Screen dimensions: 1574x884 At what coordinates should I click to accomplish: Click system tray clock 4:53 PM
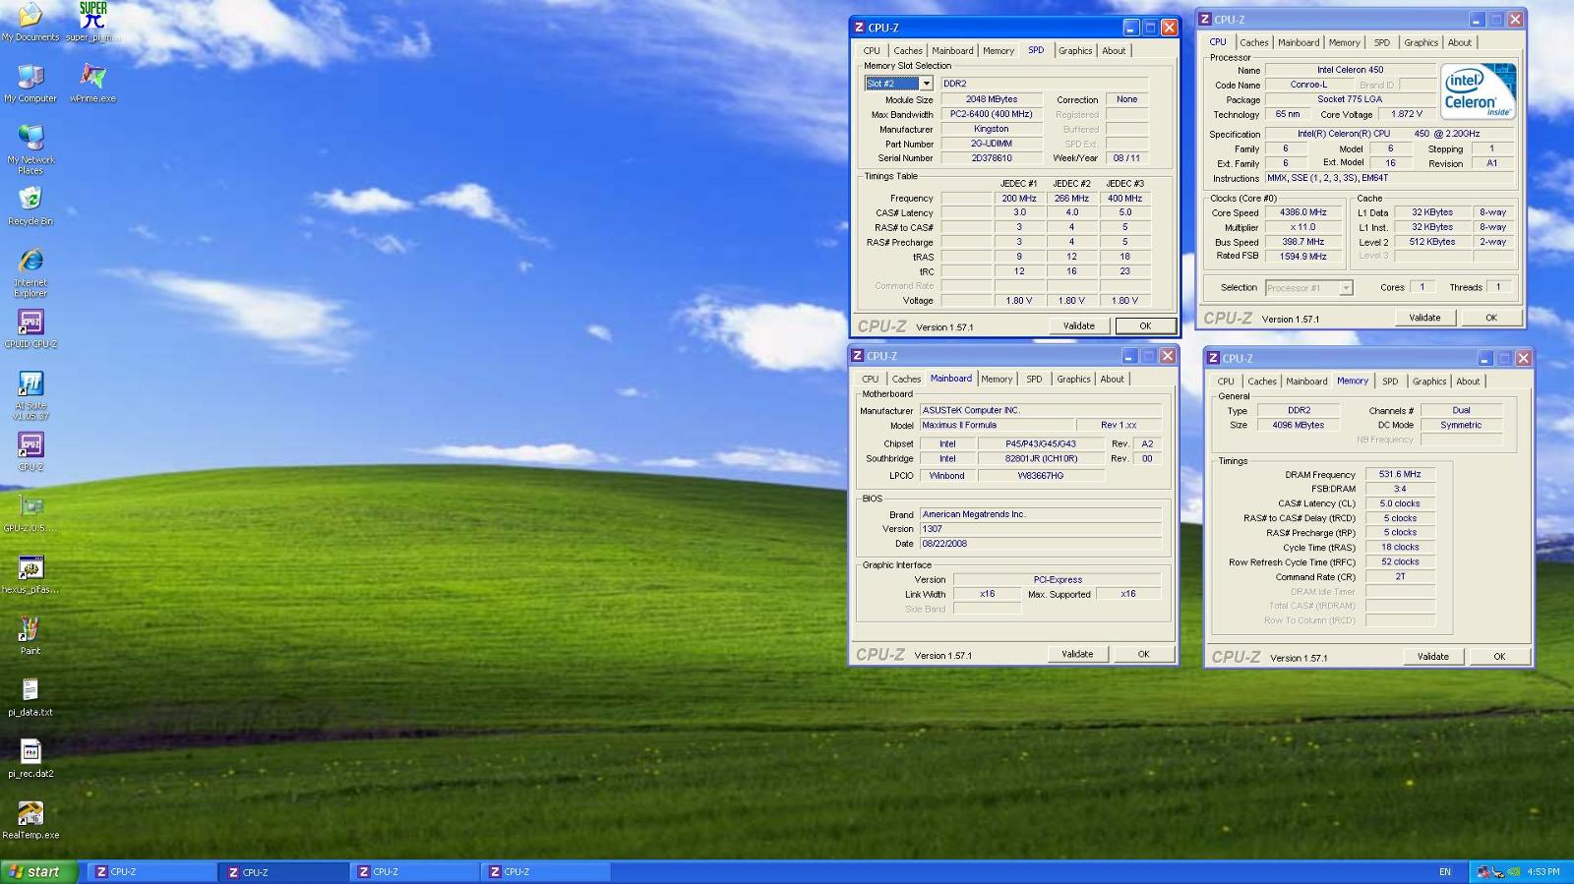pyautogui.click(x=1544, y=872)
